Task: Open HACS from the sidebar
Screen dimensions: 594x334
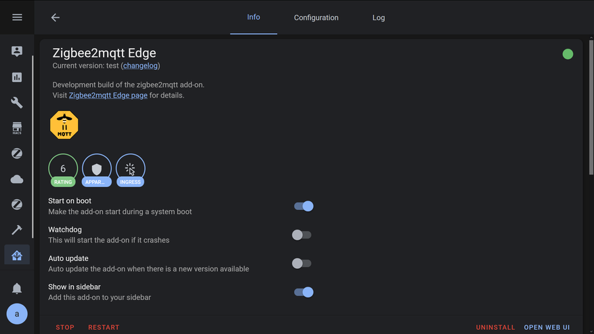Action: (17, 128)
